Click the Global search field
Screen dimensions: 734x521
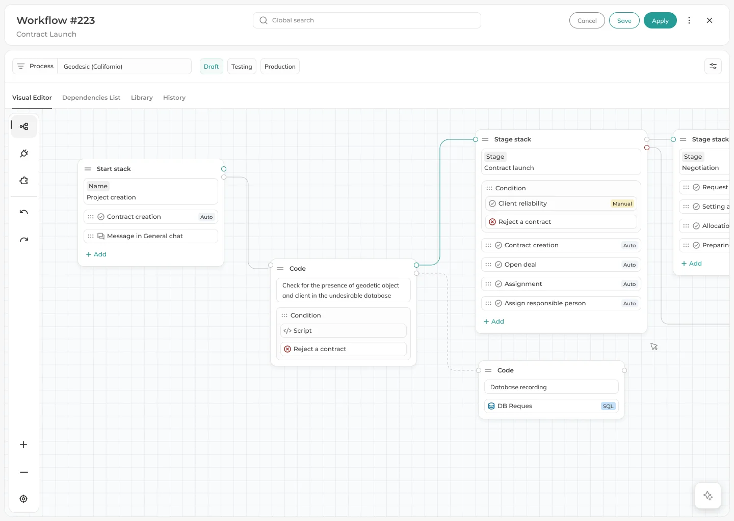pos(366,20)
